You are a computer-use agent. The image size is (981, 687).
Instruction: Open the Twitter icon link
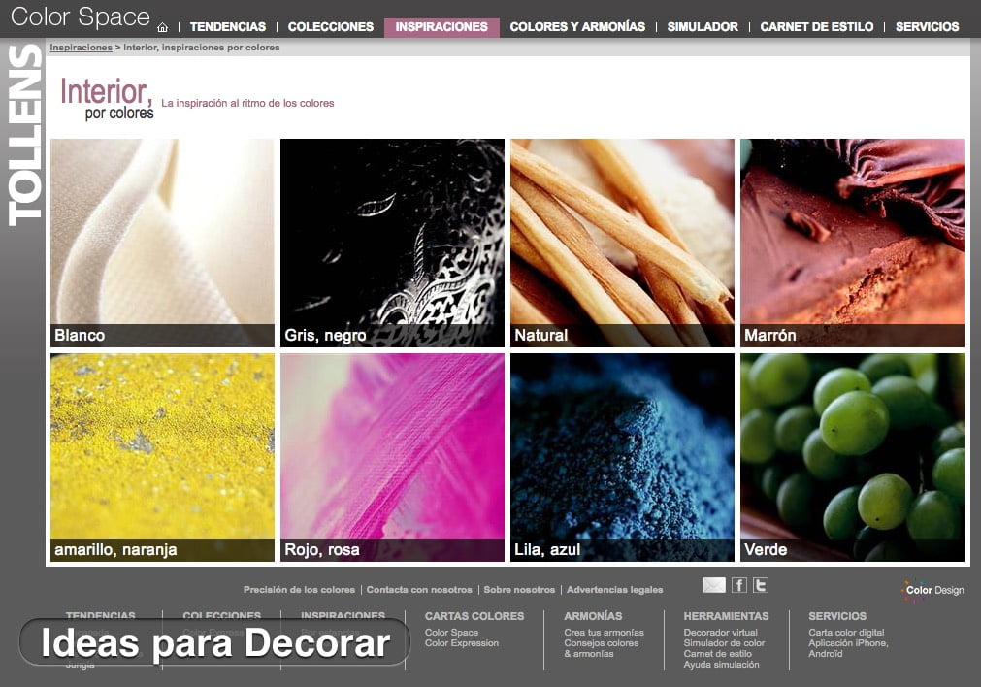tap(760, 585)
